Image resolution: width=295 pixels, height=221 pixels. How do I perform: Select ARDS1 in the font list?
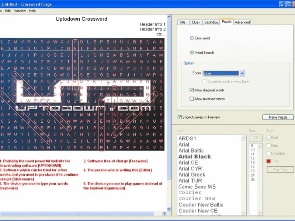point(187,138)
